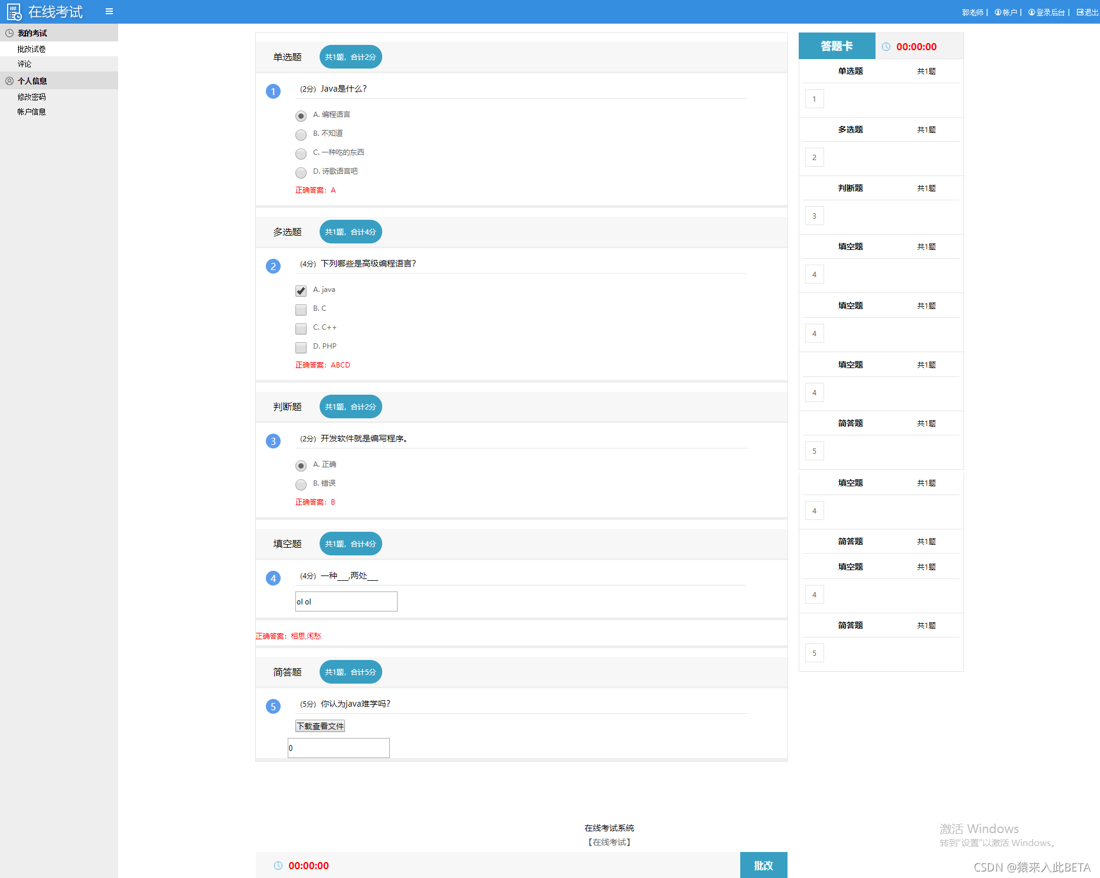This screenshot has width=1100, height=878.
Task: Click the score input field for question 5
Action: click(339, 748)
